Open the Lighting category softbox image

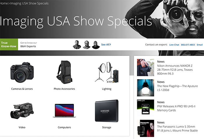pyautogui.click(x=107, y=72)
